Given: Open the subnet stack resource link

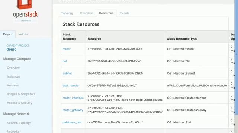Looking at the screenshot, I should pyautogui.click(x=67, y=73).
